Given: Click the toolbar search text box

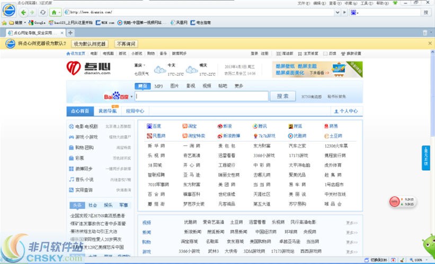Looking at the screenshot, I should [390, 12].
